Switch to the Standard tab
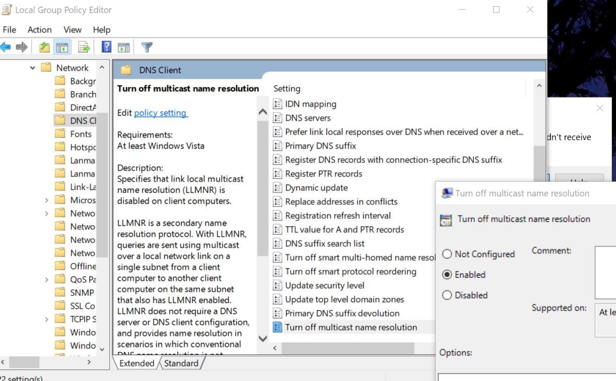 [x=181, y=363]
